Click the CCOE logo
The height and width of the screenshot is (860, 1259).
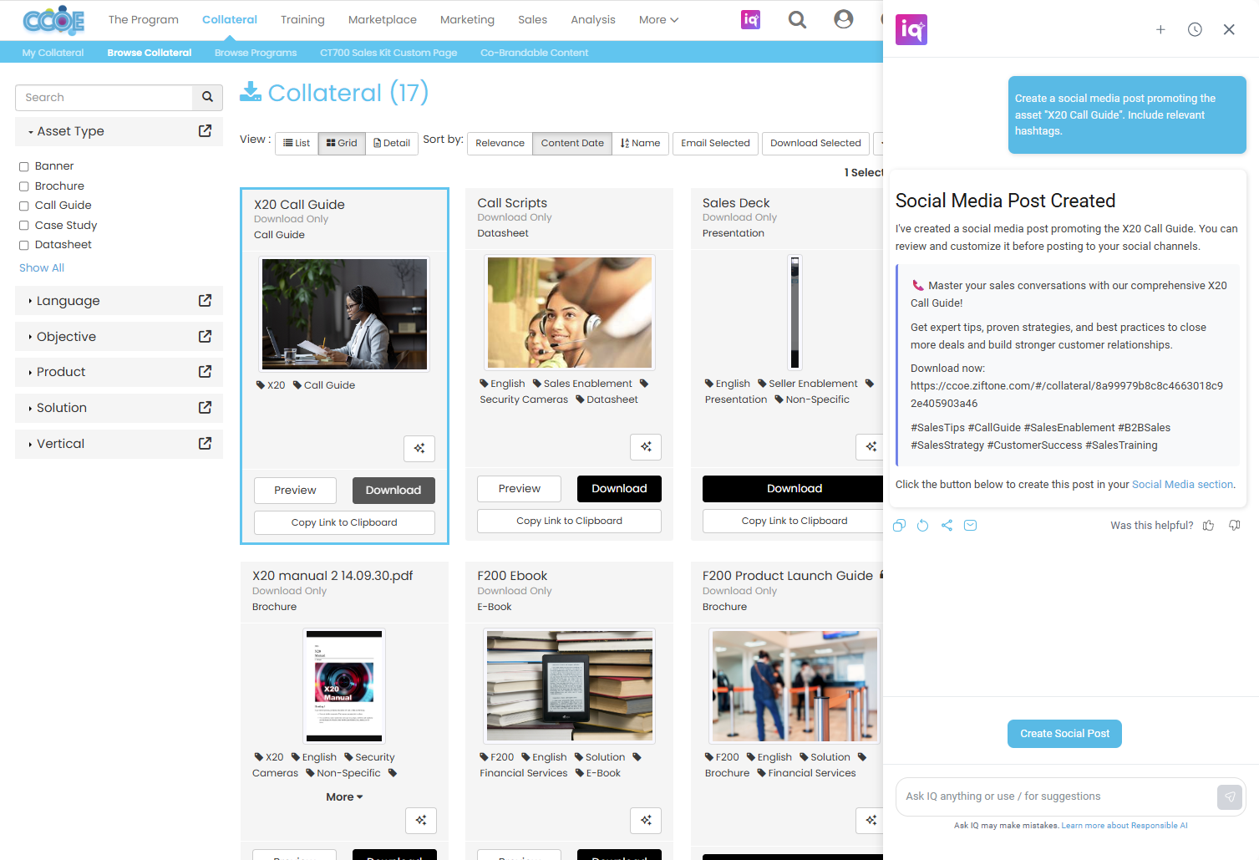pos(53,20)
